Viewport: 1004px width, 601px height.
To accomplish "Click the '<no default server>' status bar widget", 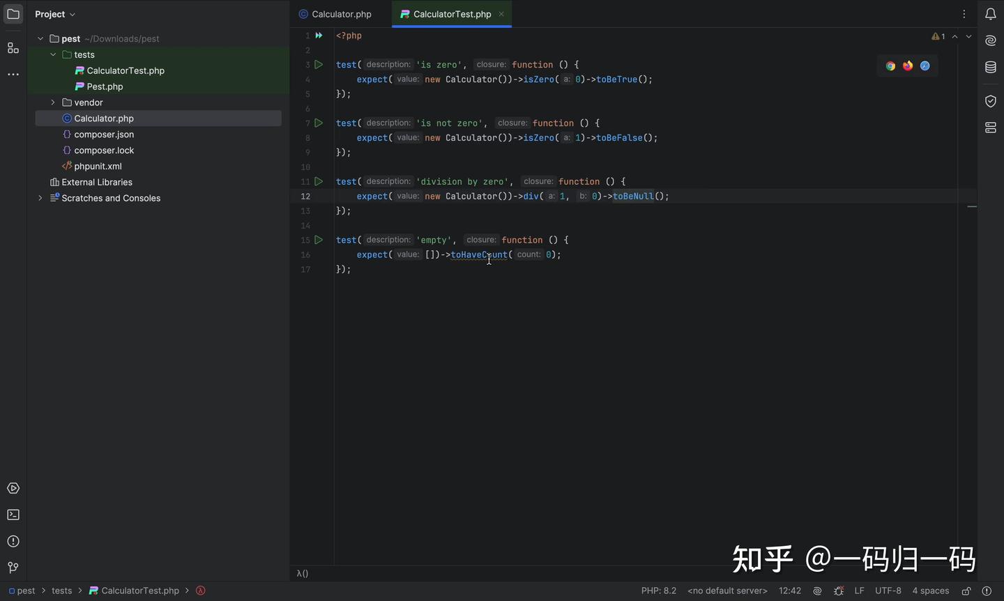I will pyautogui.click(x=727, y=591).
